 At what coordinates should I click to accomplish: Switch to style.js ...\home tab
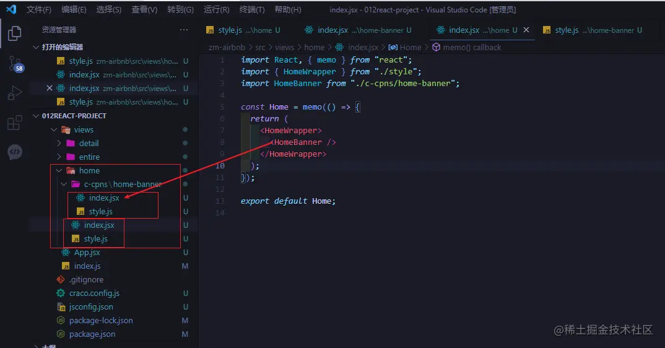point(243,30)
